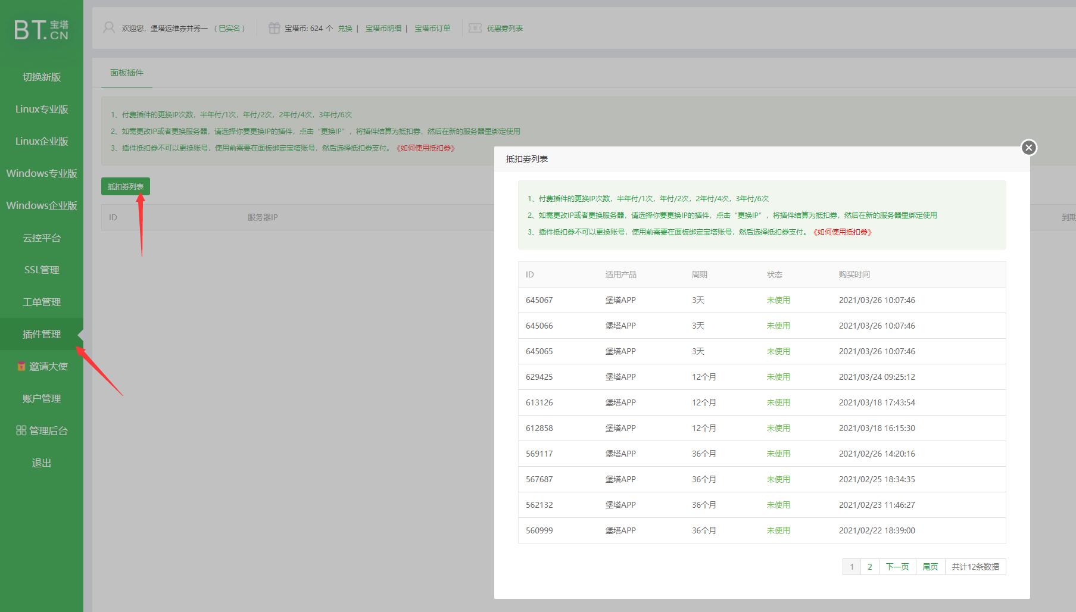Click 尾页 pagination button

coord(930,567)
